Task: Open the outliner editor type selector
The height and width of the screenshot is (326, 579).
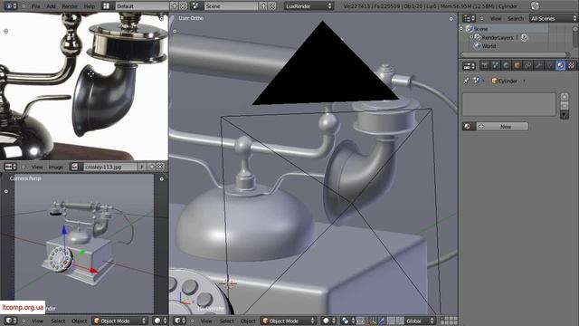Action: (x=469, y=18)
